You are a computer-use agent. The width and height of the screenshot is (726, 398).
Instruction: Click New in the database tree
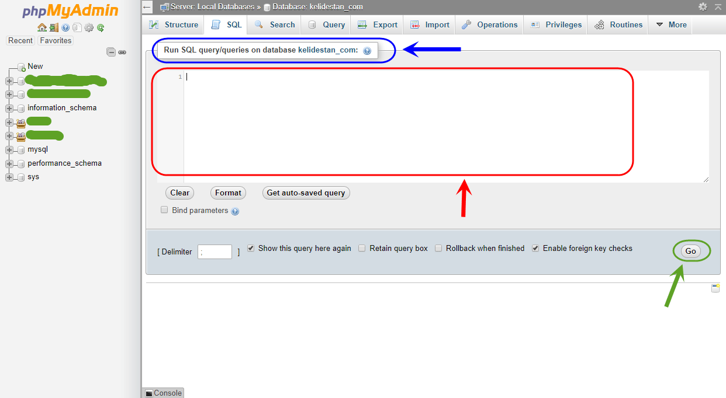click(x=35, y=67)
